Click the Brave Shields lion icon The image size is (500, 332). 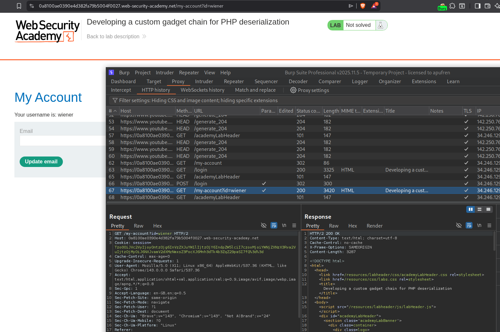362,6
